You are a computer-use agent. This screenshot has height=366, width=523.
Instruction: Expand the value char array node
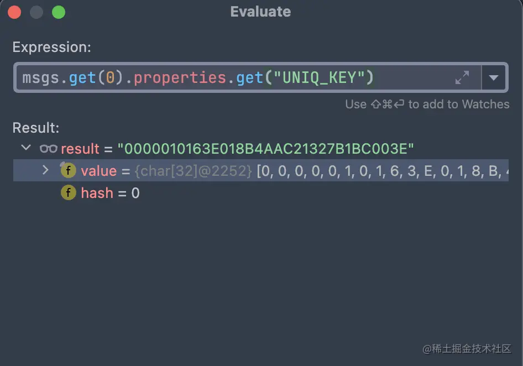tap(45, 170)
